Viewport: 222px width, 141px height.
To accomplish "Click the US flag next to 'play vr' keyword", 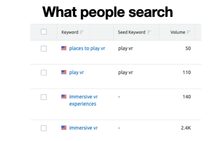I will (64, 72).
